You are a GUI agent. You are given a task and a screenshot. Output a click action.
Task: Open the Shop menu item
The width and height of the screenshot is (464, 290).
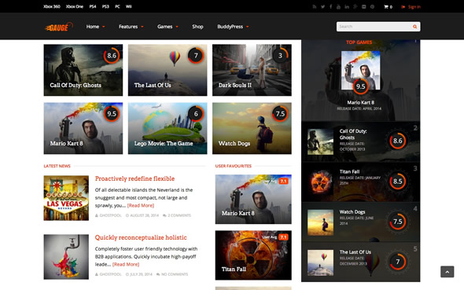pyautogui.click(x=197, y=27)
